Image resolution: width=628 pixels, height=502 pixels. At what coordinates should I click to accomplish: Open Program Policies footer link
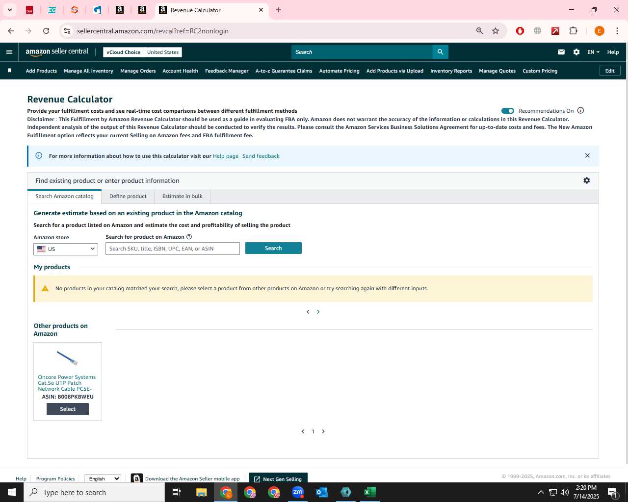(55, 478)
